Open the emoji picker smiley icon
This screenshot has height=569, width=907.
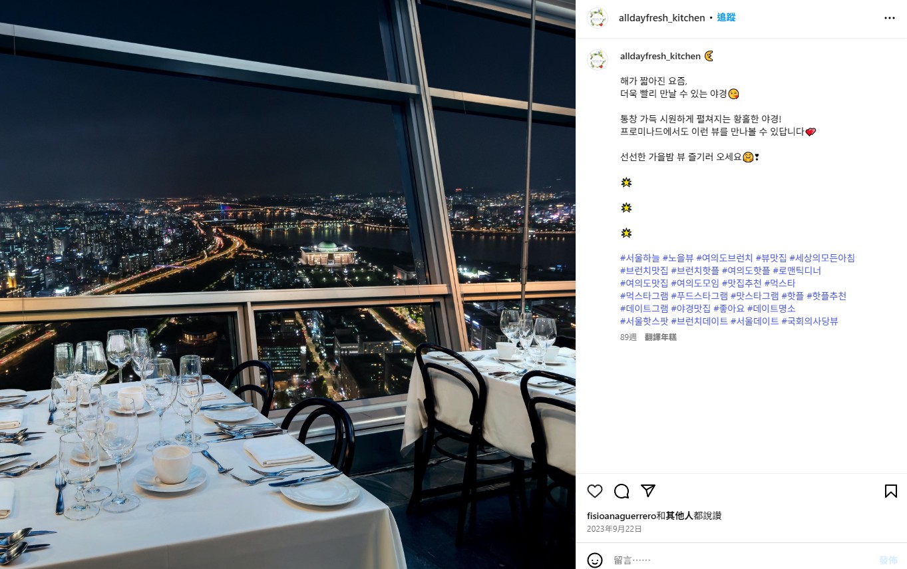pos(595,560)
